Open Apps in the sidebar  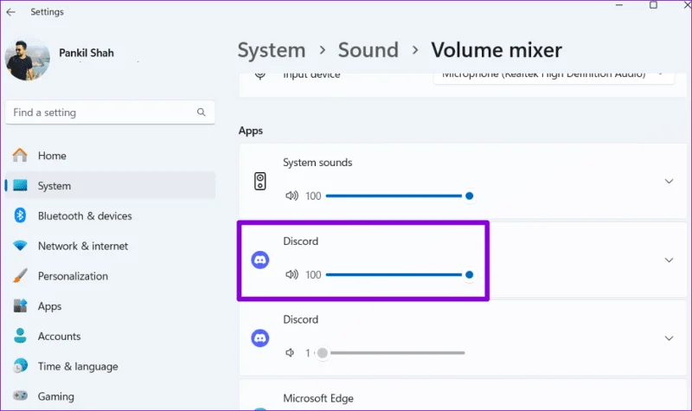pos(110,306)
